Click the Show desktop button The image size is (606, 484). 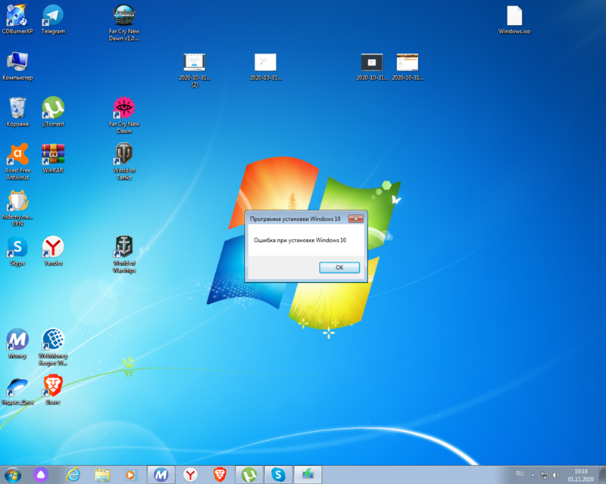(602, 475)
